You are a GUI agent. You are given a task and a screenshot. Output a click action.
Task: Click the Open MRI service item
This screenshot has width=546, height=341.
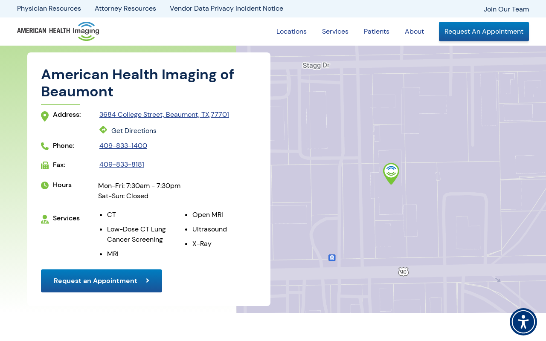(208, 215)
